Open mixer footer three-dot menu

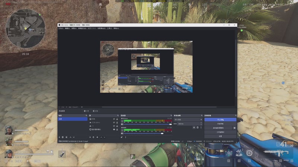(126, 137)
